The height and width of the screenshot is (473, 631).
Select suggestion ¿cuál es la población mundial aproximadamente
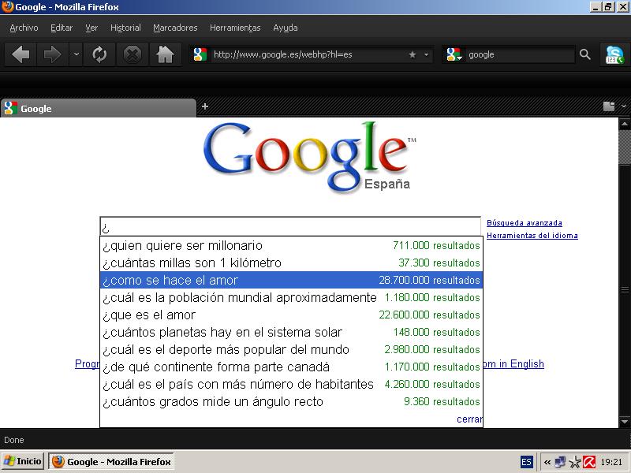pos(291,297)
